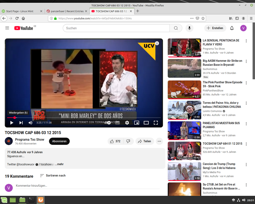Screen dimensions: 255x204
Task: Switch to Start Page - Linux Mint tab
Action: pos(22,11)
